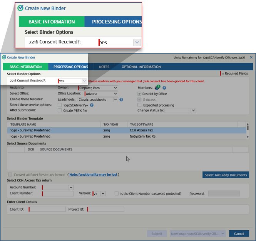
Task: Open the Office Location dropdown showing Arizona
Action: [115, 94]
